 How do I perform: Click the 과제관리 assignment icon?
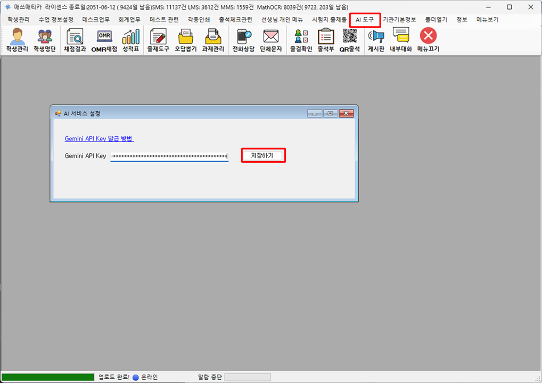click(x=213, y=40)
